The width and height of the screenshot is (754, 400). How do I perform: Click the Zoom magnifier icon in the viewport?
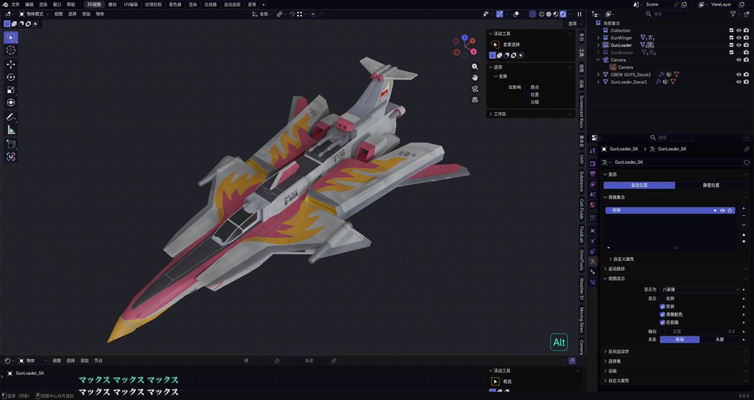click(x=474, y=66)
